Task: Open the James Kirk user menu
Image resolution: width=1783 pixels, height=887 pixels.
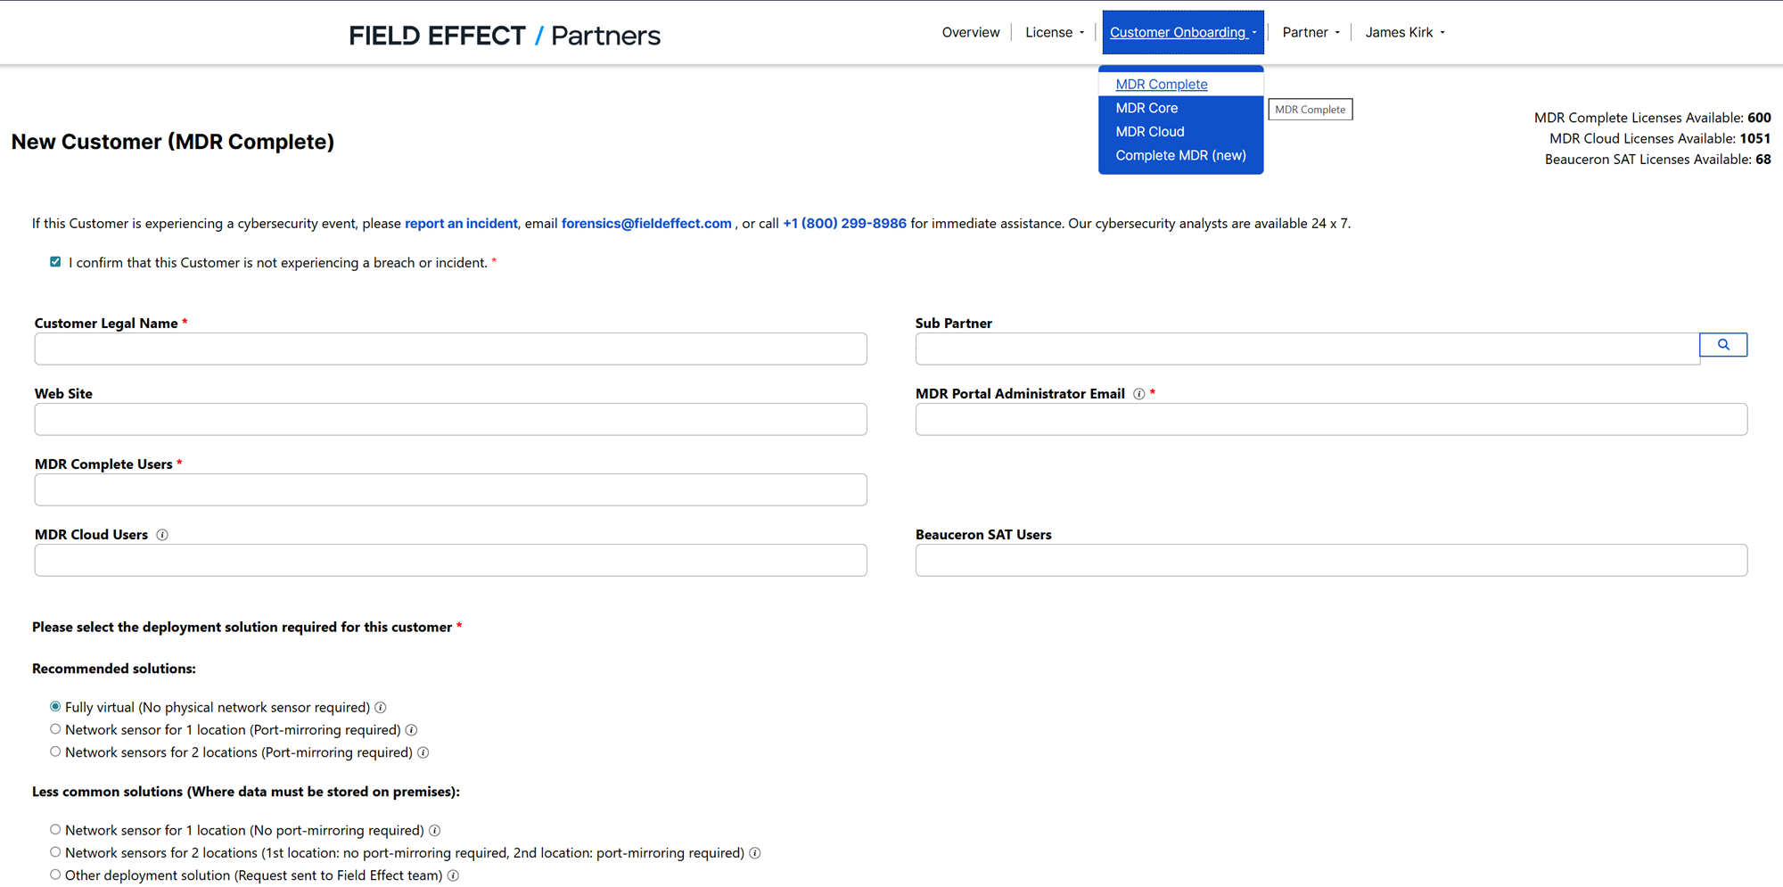Action: (x=1405, y=32)
